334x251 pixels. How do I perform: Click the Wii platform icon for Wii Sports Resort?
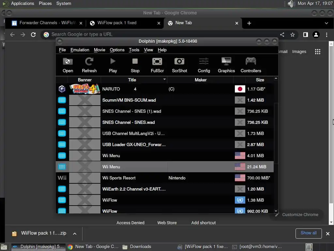pos(62,178)
